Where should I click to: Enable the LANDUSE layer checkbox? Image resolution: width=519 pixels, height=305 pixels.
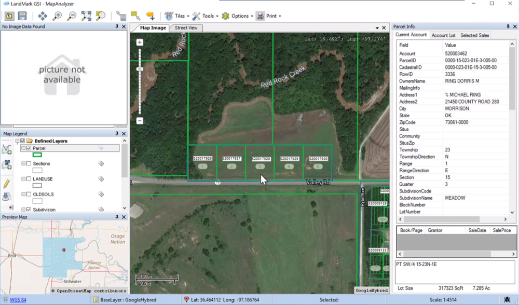pos(29,179)
